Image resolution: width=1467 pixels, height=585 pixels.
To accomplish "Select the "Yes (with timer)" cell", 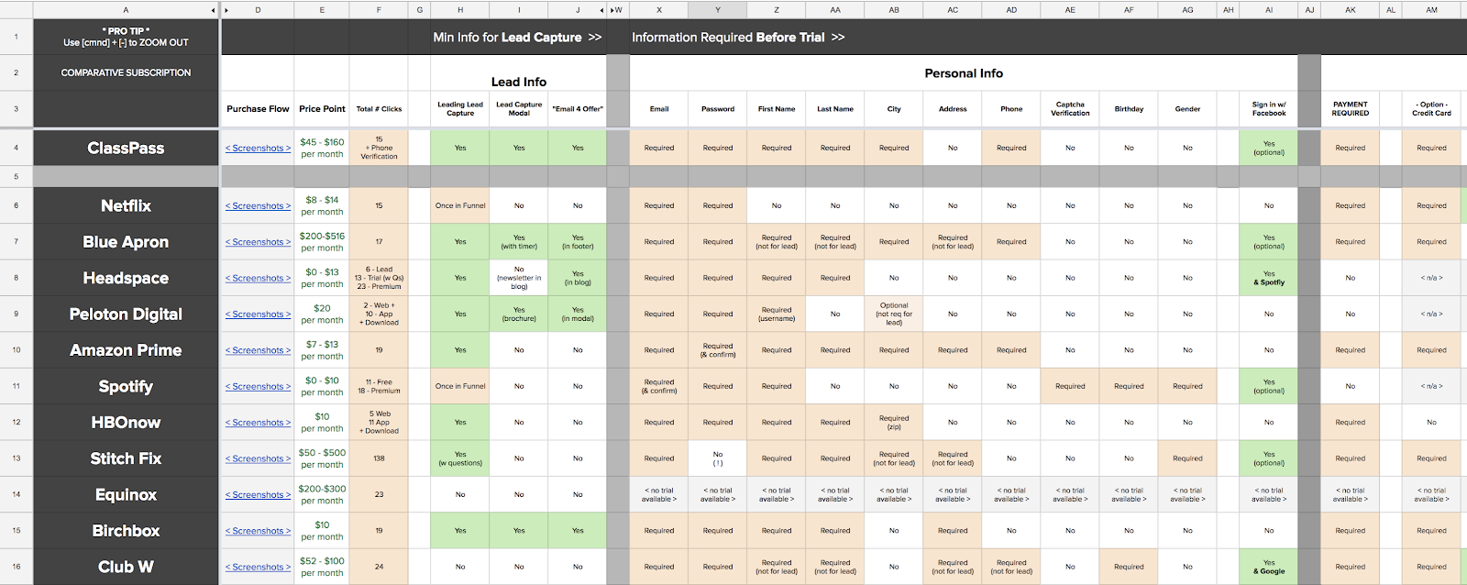I will tap(519, 242).
